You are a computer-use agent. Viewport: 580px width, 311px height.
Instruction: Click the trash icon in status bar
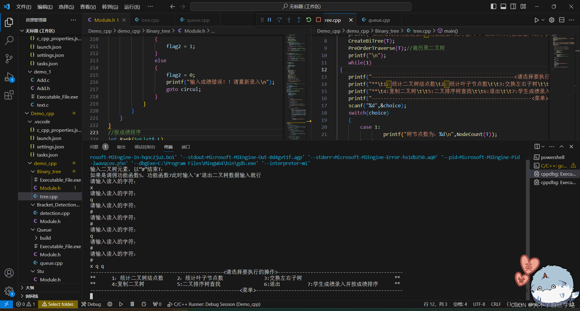tap(132, 304)
